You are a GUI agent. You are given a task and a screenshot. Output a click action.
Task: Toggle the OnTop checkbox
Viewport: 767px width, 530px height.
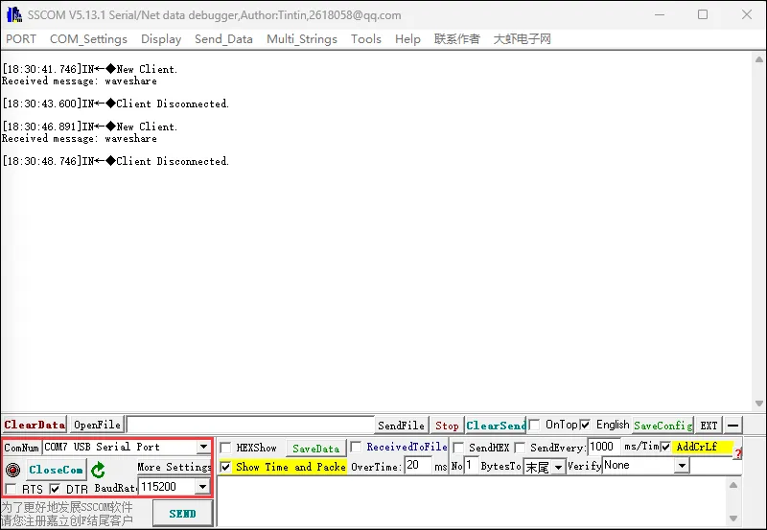(536, 425)
